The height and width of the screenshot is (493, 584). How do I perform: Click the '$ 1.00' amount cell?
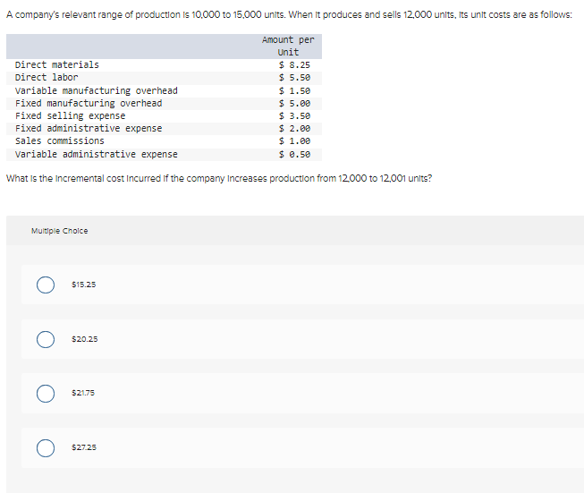[x=294, y=140]
